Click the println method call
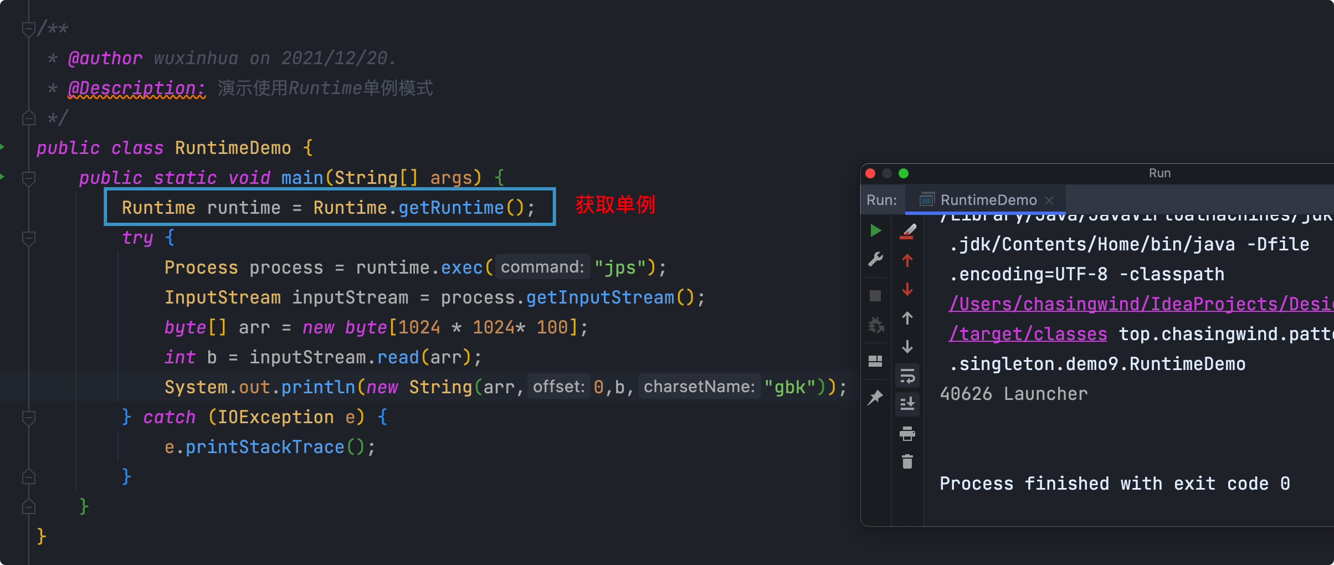Image resolution: width=1334 pixels, height=565 pixels. coord(318,387)
